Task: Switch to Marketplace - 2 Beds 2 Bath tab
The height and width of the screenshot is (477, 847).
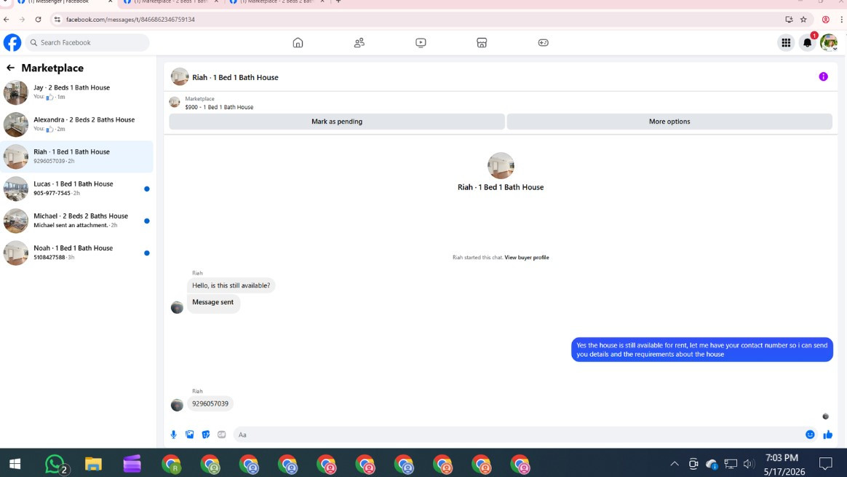Action: click(x=276, y=2)
